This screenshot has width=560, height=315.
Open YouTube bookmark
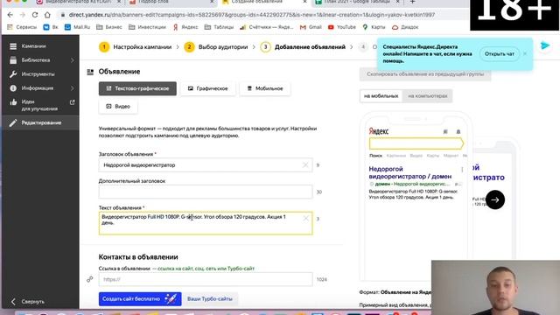click(342, 27)
